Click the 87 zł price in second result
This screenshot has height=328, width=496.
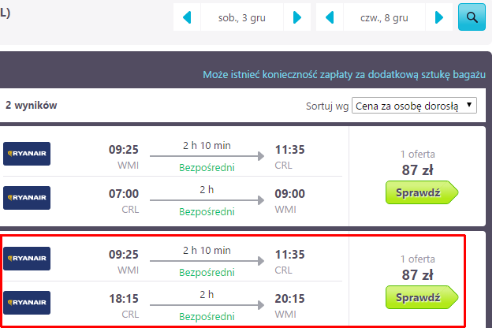coord(417,274)
